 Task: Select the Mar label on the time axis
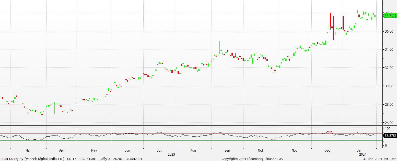pos(28,151)
